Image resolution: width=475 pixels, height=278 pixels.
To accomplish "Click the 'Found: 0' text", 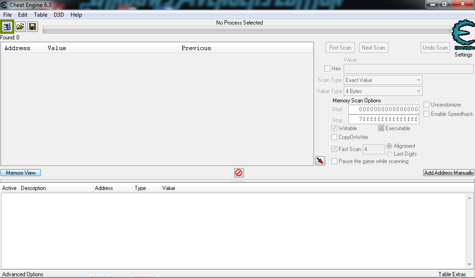I will pyautogui.click(x=10, y=38).
